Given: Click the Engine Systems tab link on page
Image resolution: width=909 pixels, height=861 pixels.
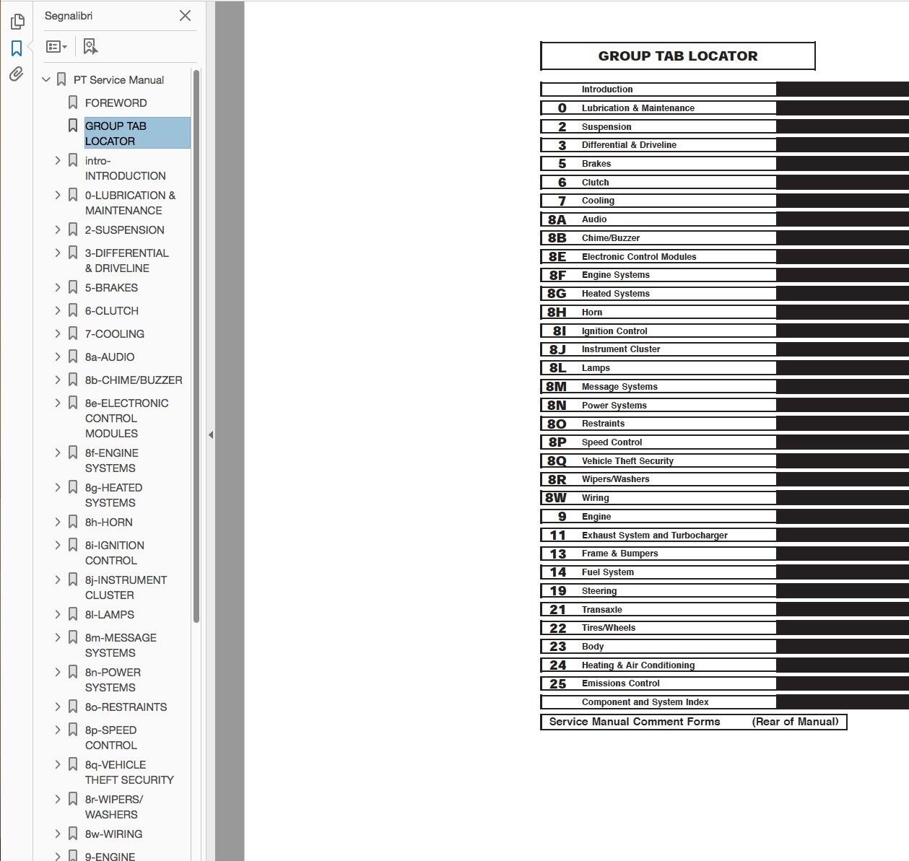Looking at the screenshot, I should coord(615,275).
